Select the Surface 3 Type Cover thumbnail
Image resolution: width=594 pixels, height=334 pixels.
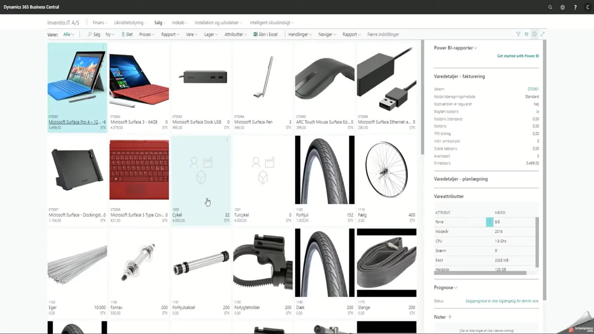[x=139, y=170]
